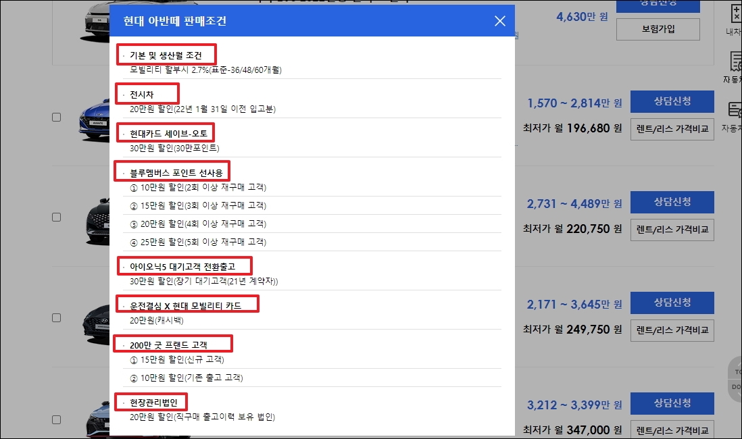742x439 pixels.
Task: Select 30만원 할인(장기 대기고객(21년 계약자)) line
Action: point(204,282)
